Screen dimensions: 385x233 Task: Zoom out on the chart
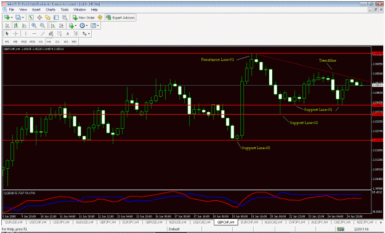click(43, 25)
